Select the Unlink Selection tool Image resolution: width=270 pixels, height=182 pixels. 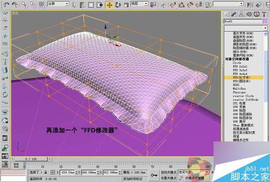(x=33, y=5)
